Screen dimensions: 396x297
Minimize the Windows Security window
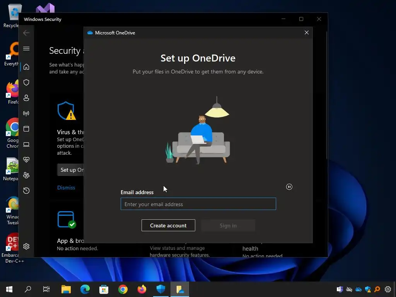(283, 19)
